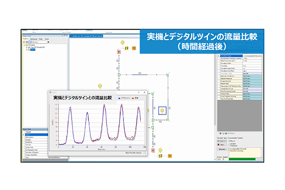
Task: Click the blue round icon above Simulation Type label
Action: pyautogui.click(x=220, y=133)
